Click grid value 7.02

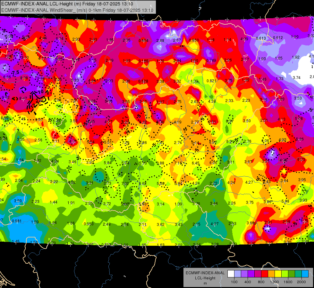pyautogui.click(x=125, y=183)
